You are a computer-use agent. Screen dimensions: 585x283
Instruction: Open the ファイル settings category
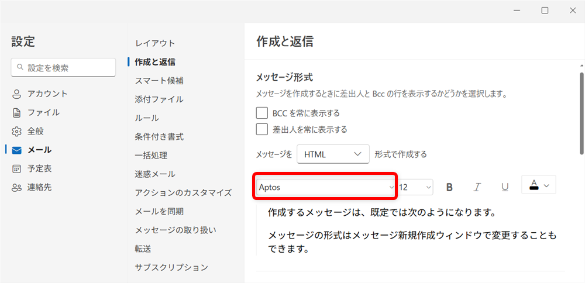point(43,112)
